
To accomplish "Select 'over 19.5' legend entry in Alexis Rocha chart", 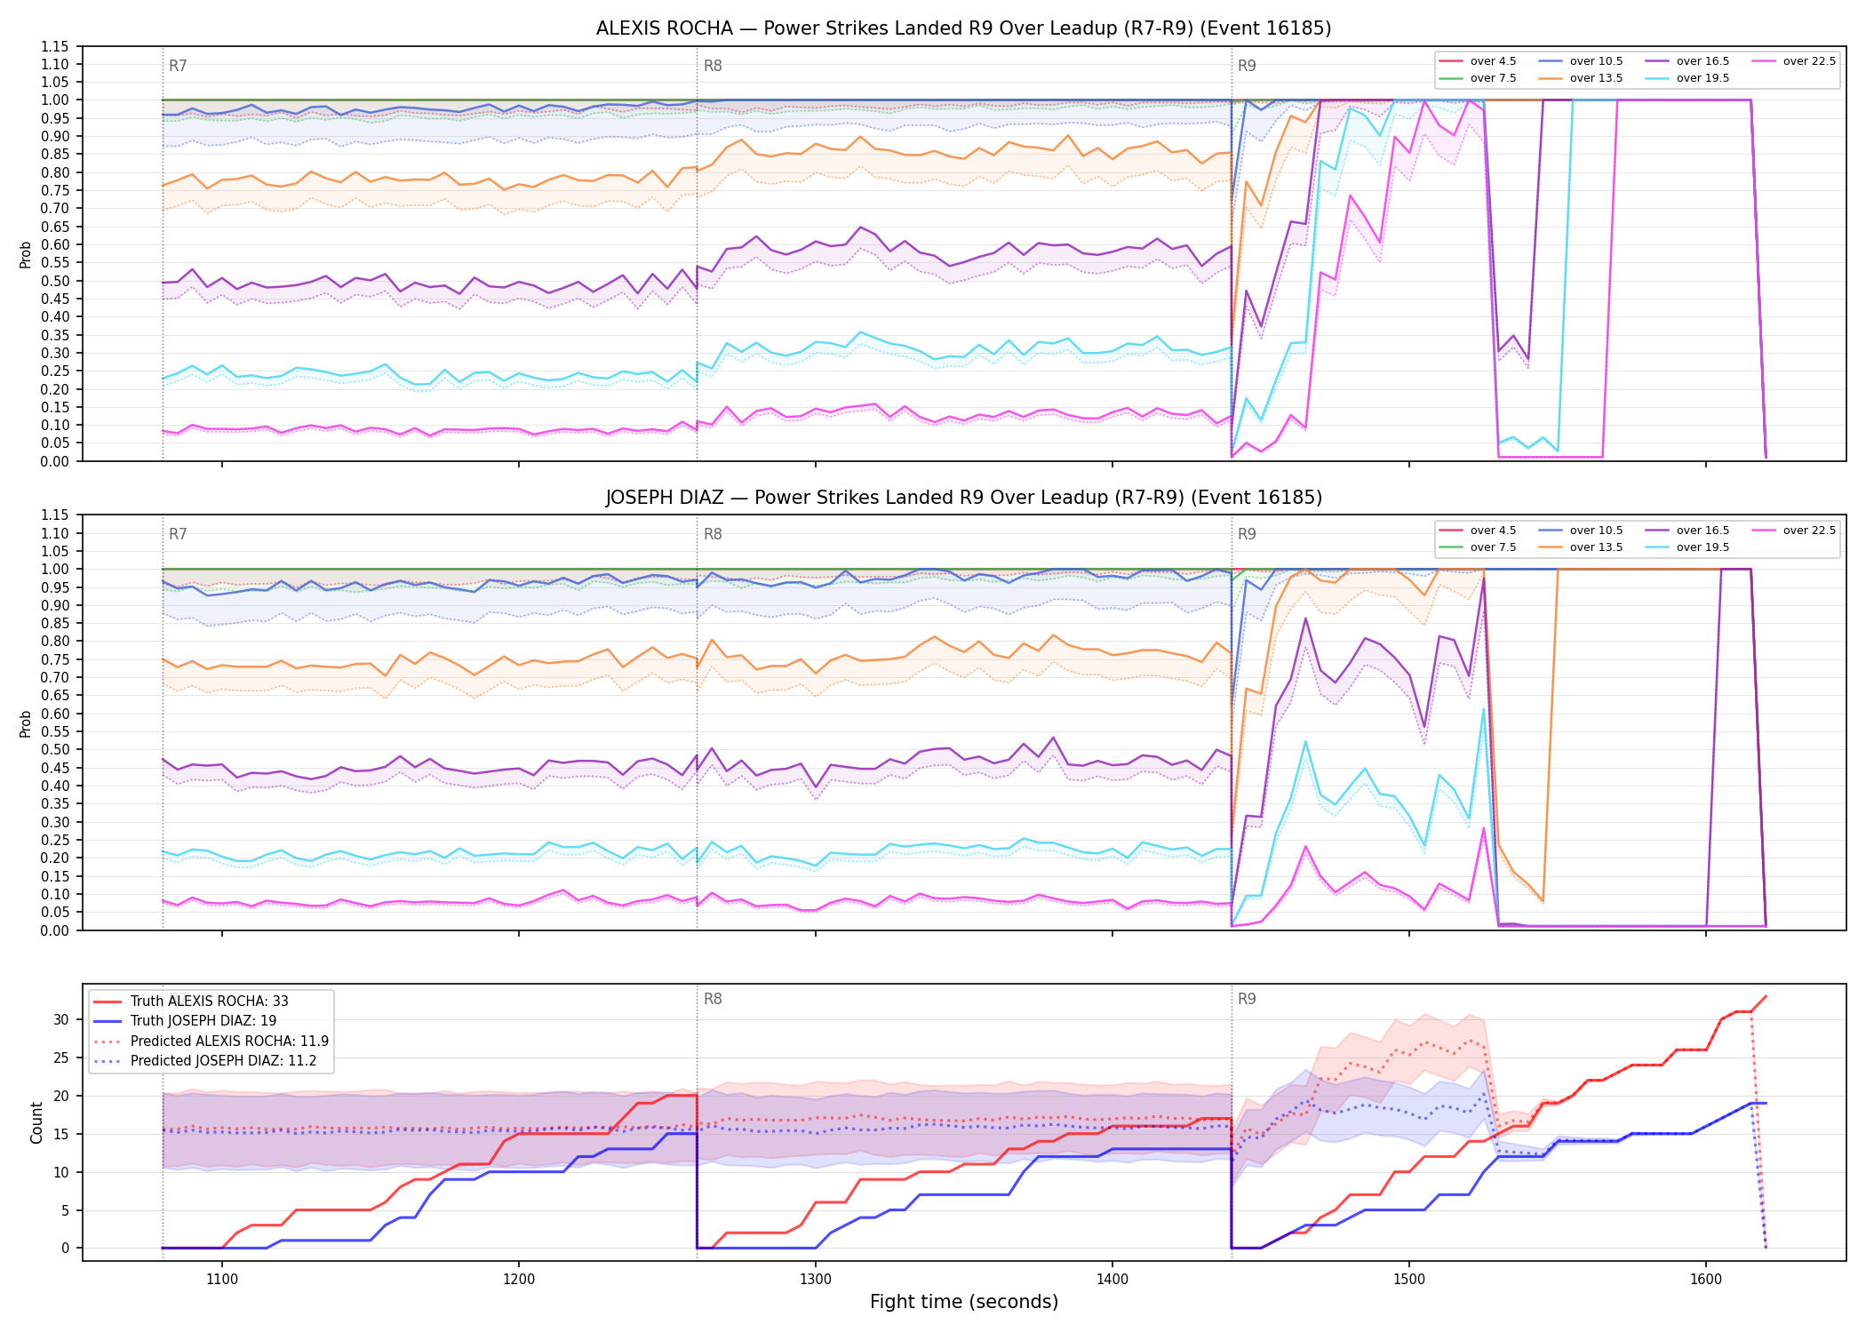I will click(x=1687, y=78).
